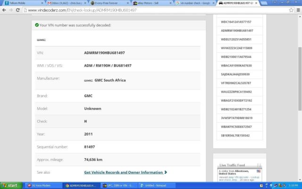Viewport: 302px width, 189px height.
Task: Switch to the Telkom Mobile tab
Action: (19, 3)
